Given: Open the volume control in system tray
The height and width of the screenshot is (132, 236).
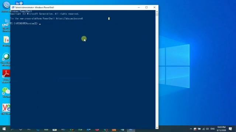Looking at the screenshot, I should tap(207, 129).
